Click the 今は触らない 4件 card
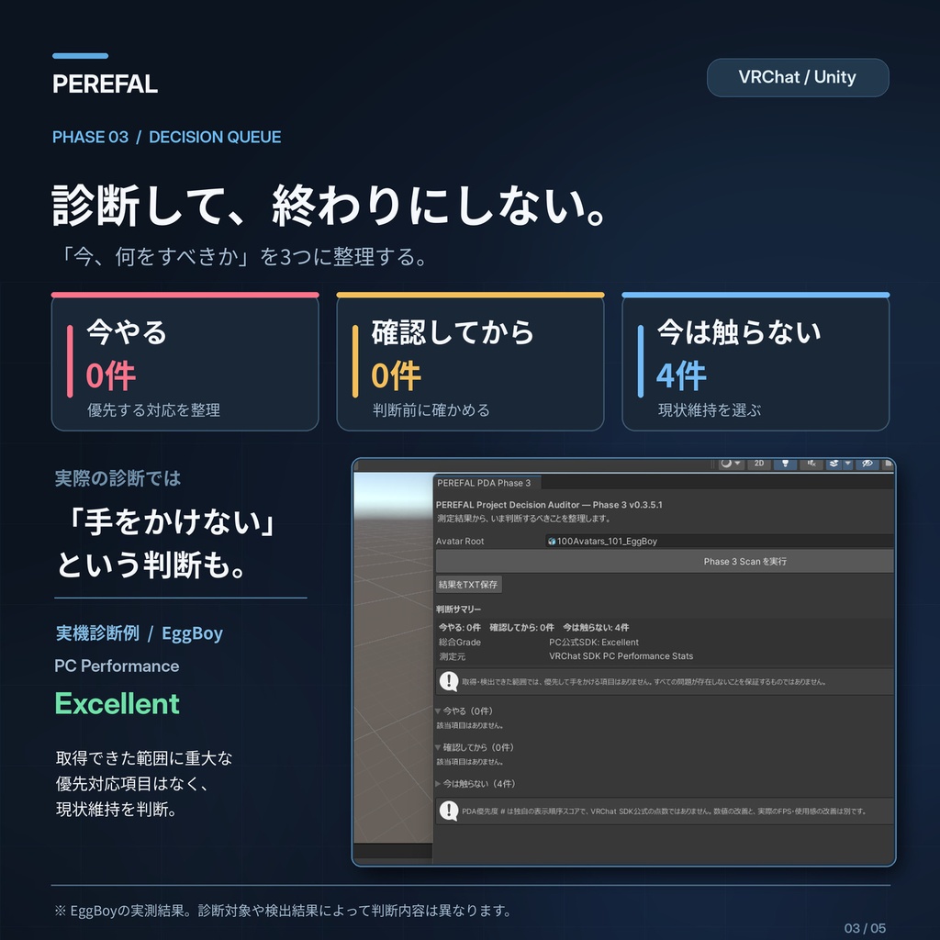The width and height of the screenshot is (940, 940). (x=755, y=362)
